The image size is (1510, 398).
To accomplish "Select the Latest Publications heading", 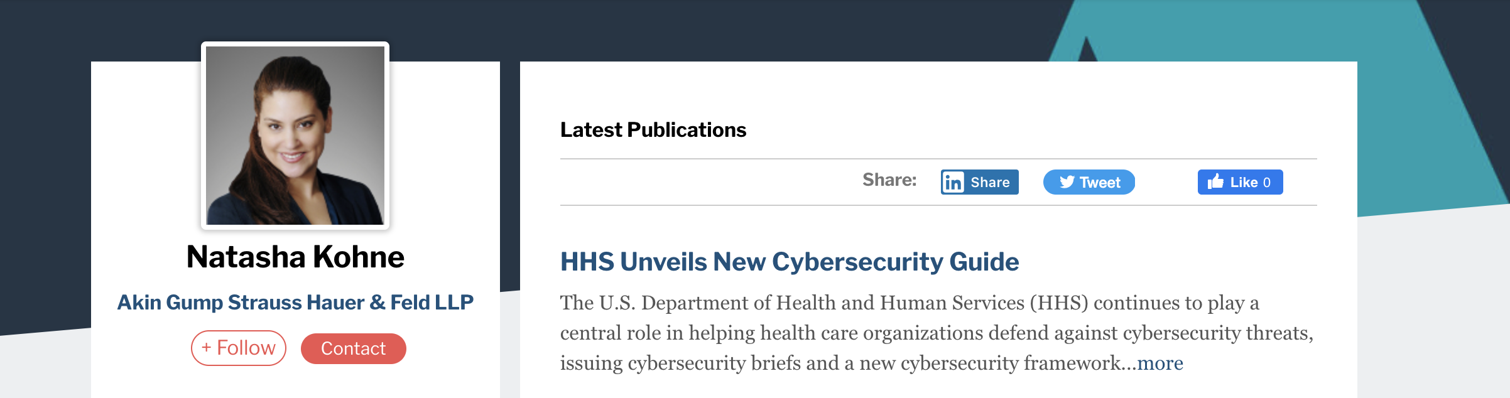I will [x=653, y=130].
